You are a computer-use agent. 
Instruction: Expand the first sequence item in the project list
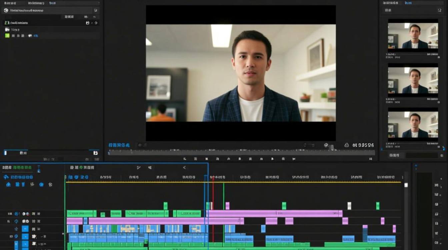[x=7, y=23]
